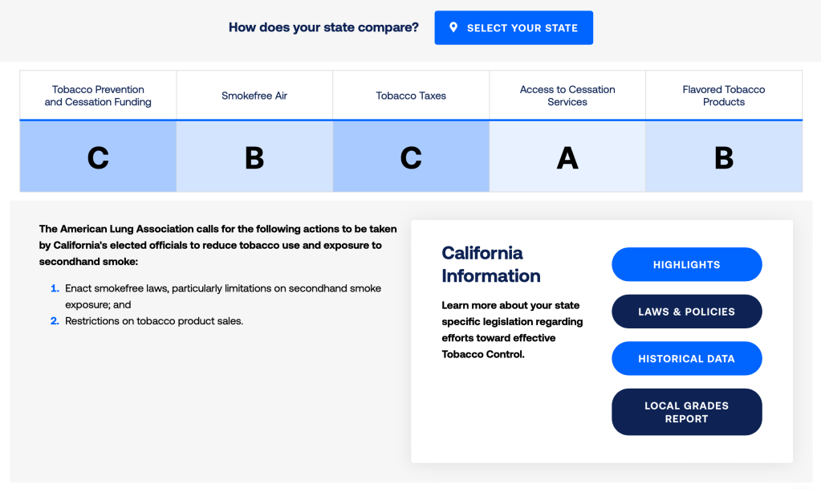Image resolution: width=821 pixels, height=489 pixels.
Task: View Historical Data
Action: pos(686,358)
